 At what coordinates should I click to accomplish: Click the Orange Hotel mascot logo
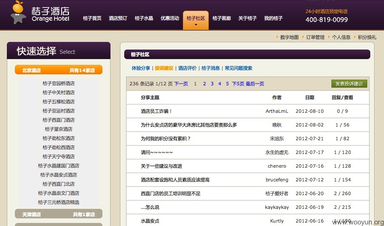(x=18, y=12)
